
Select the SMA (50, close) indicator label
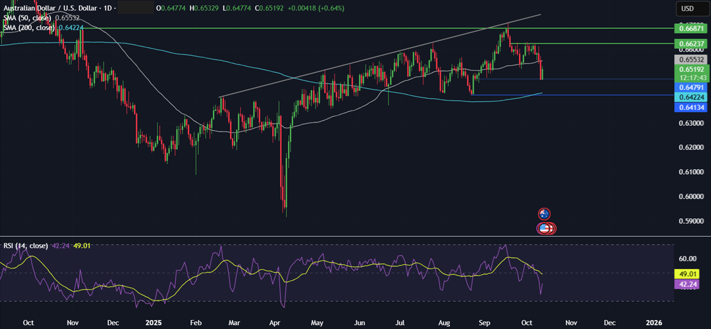(28, 18)
